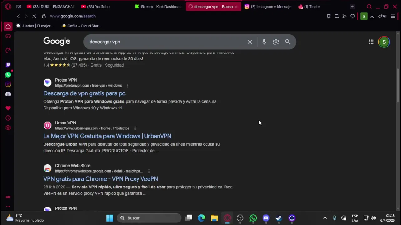The image size is (401, 225).
Task: Open Instagram in the browser sidebar
Action: tap(8, 84)
